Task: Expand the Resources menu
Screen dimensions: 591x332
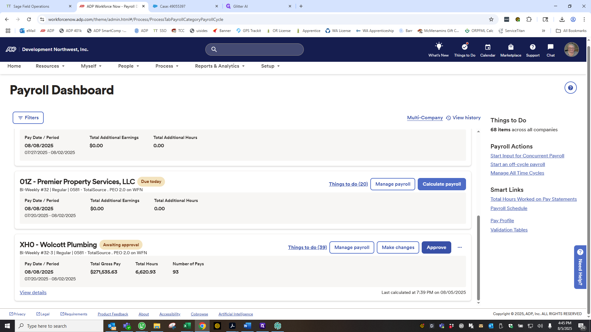Action: (x=50, y=66)
